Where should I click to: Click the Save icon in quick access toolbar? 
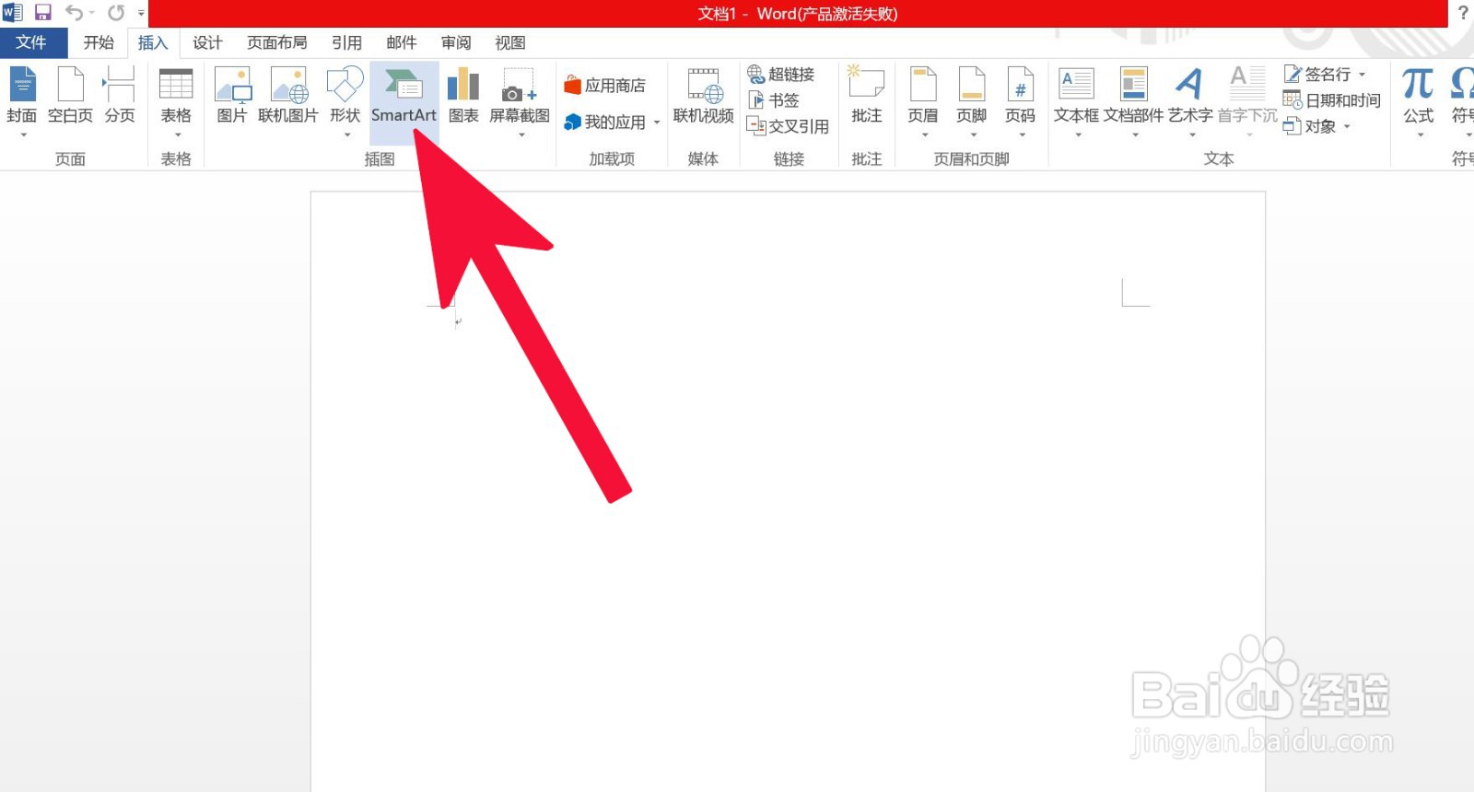(42, 13)
